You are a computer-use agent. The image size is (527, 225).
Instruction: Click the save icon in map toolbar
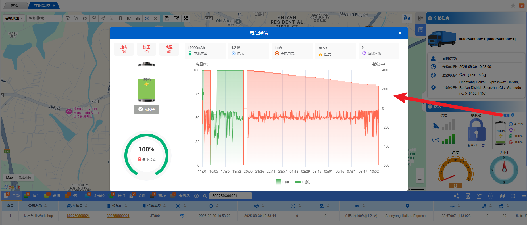[x=167, y=18]
